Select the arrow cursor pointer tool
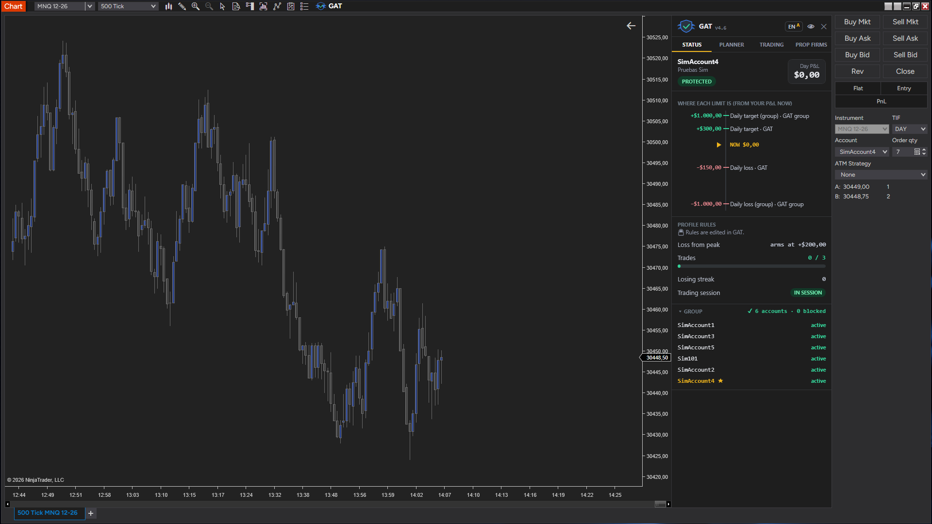 click(222, 6)
